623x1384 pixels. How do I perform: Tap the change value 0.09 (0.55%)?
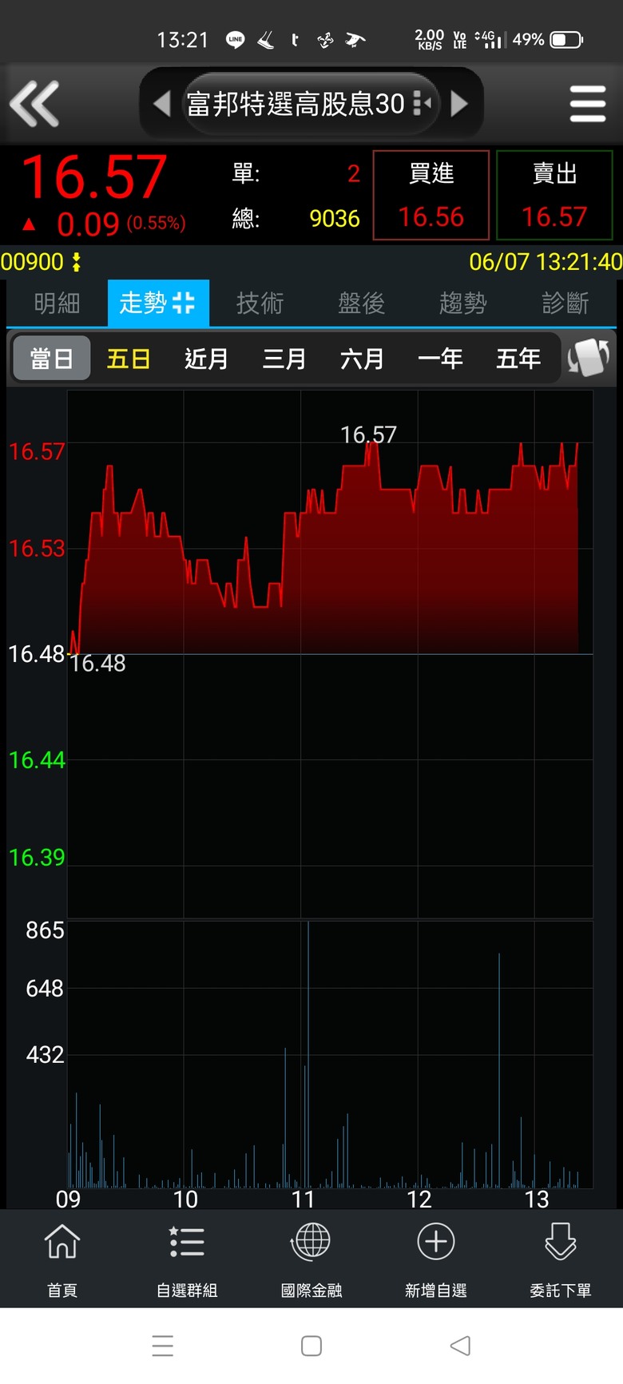click(x=121, y=224)
